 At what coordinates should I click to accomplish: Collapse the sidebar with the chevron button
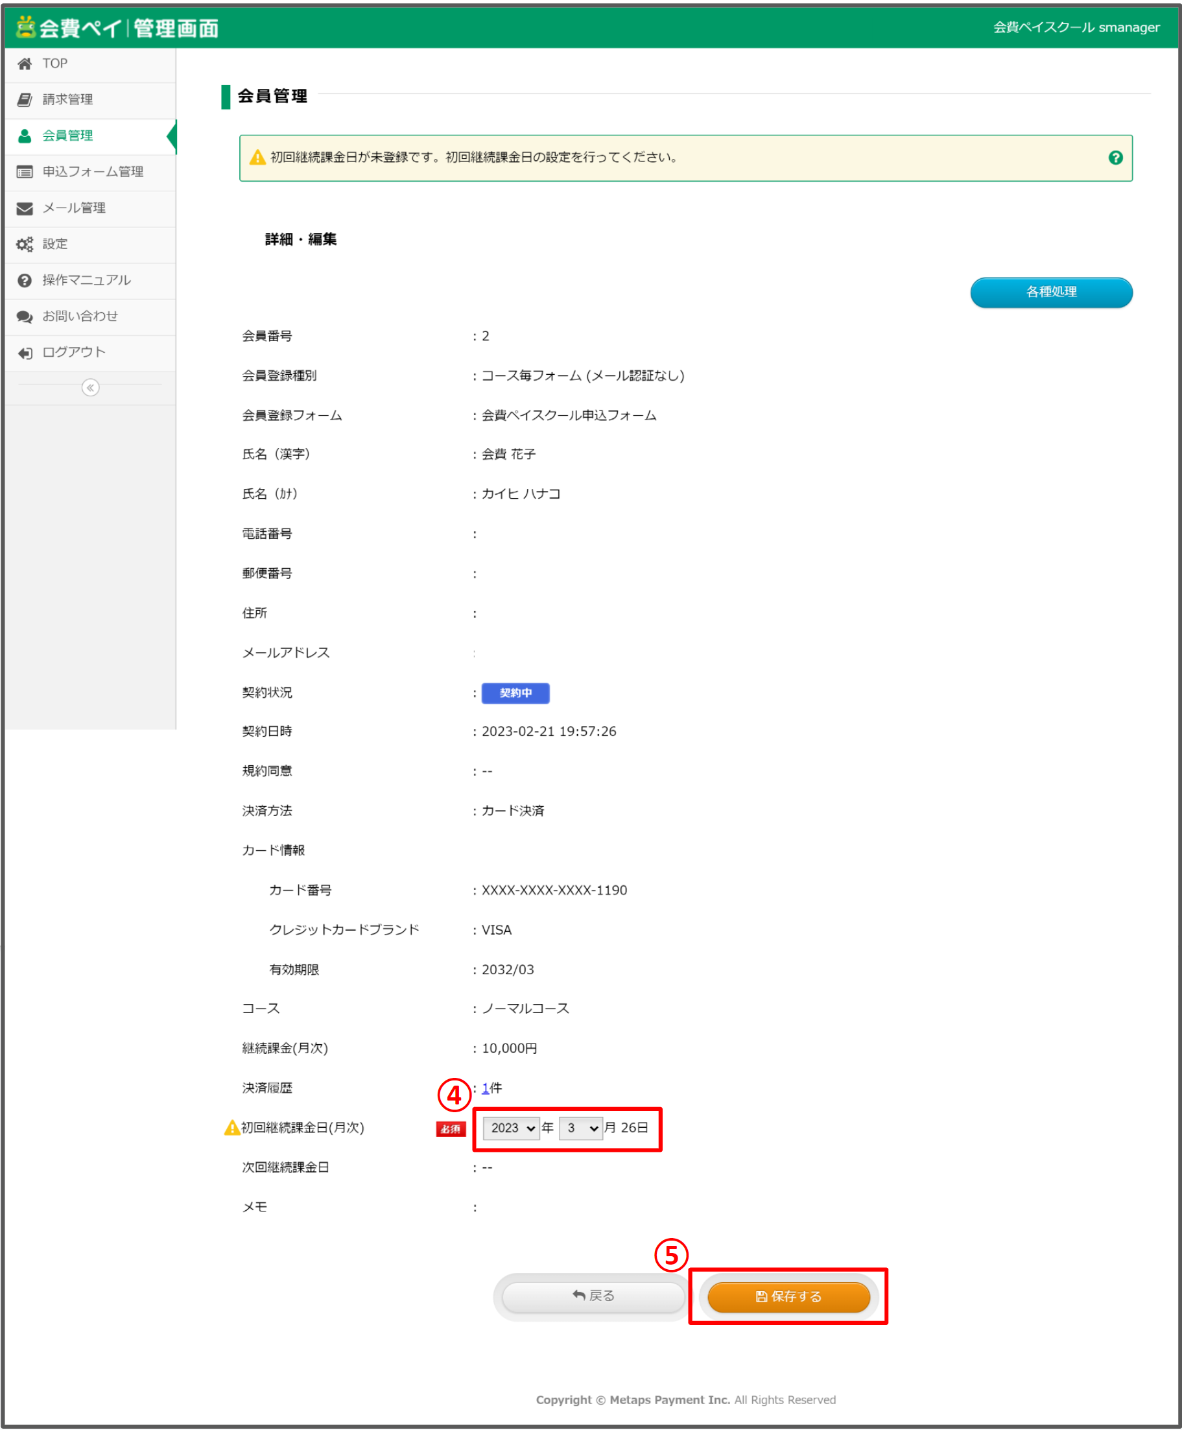coord(91,388)
